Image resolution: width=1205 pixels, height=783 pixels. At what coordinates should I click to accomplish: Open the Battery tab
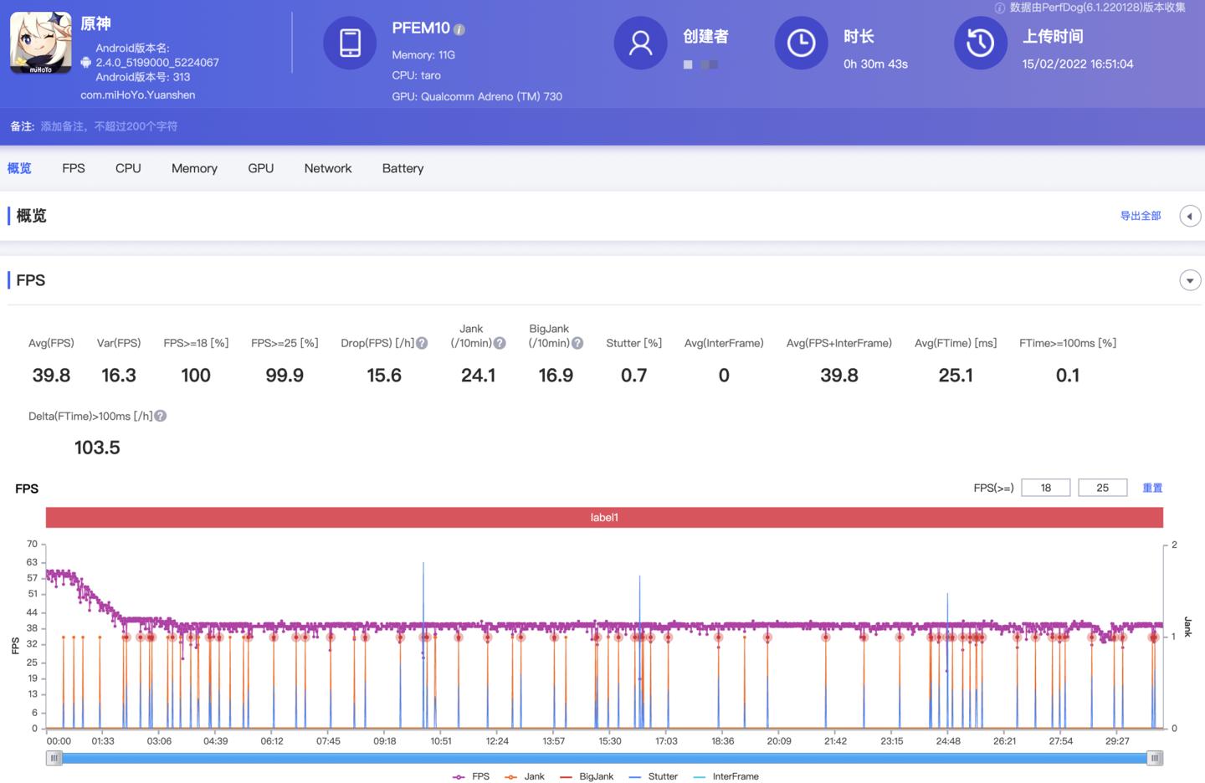coord(403,168)
